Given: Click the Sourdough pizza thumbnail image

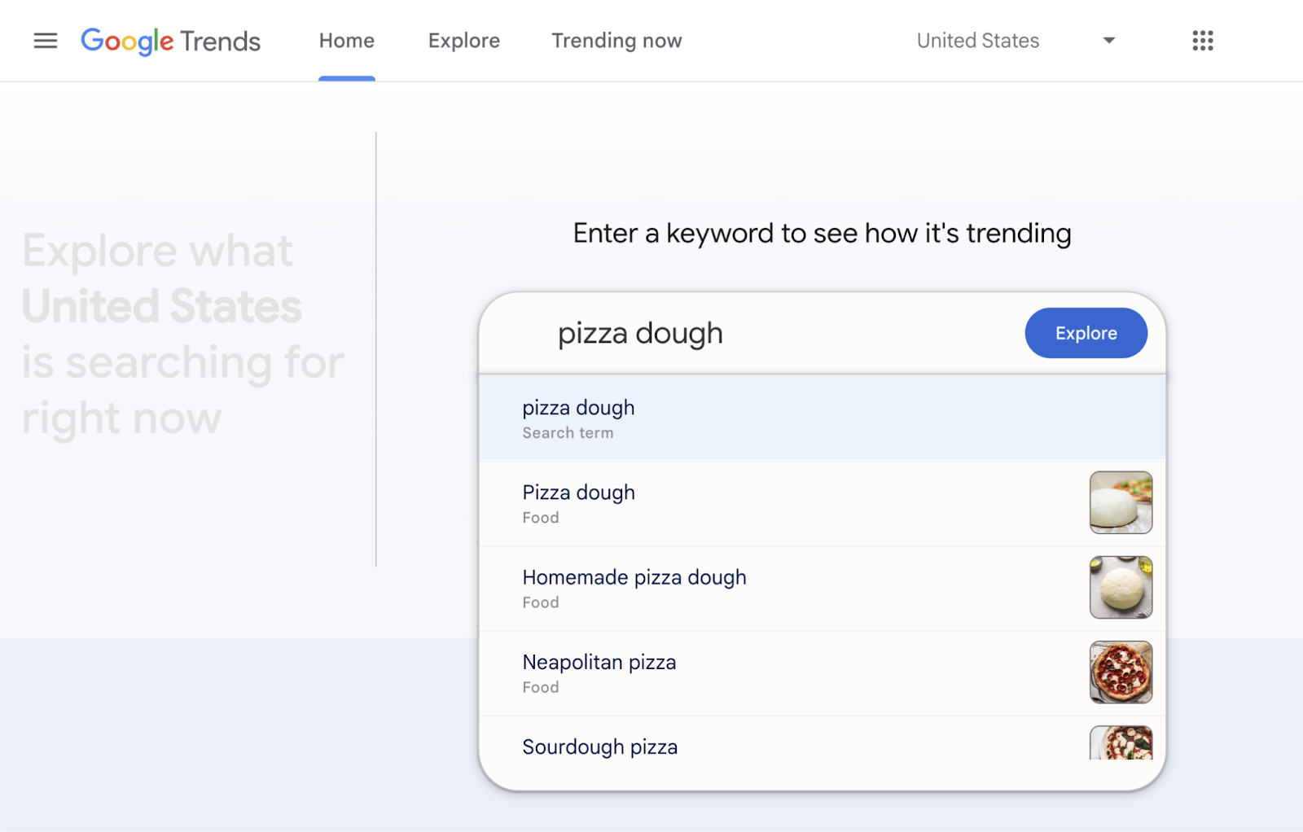Looking at the screenshot, I should pyautogui.click(x=1122, y=745).
